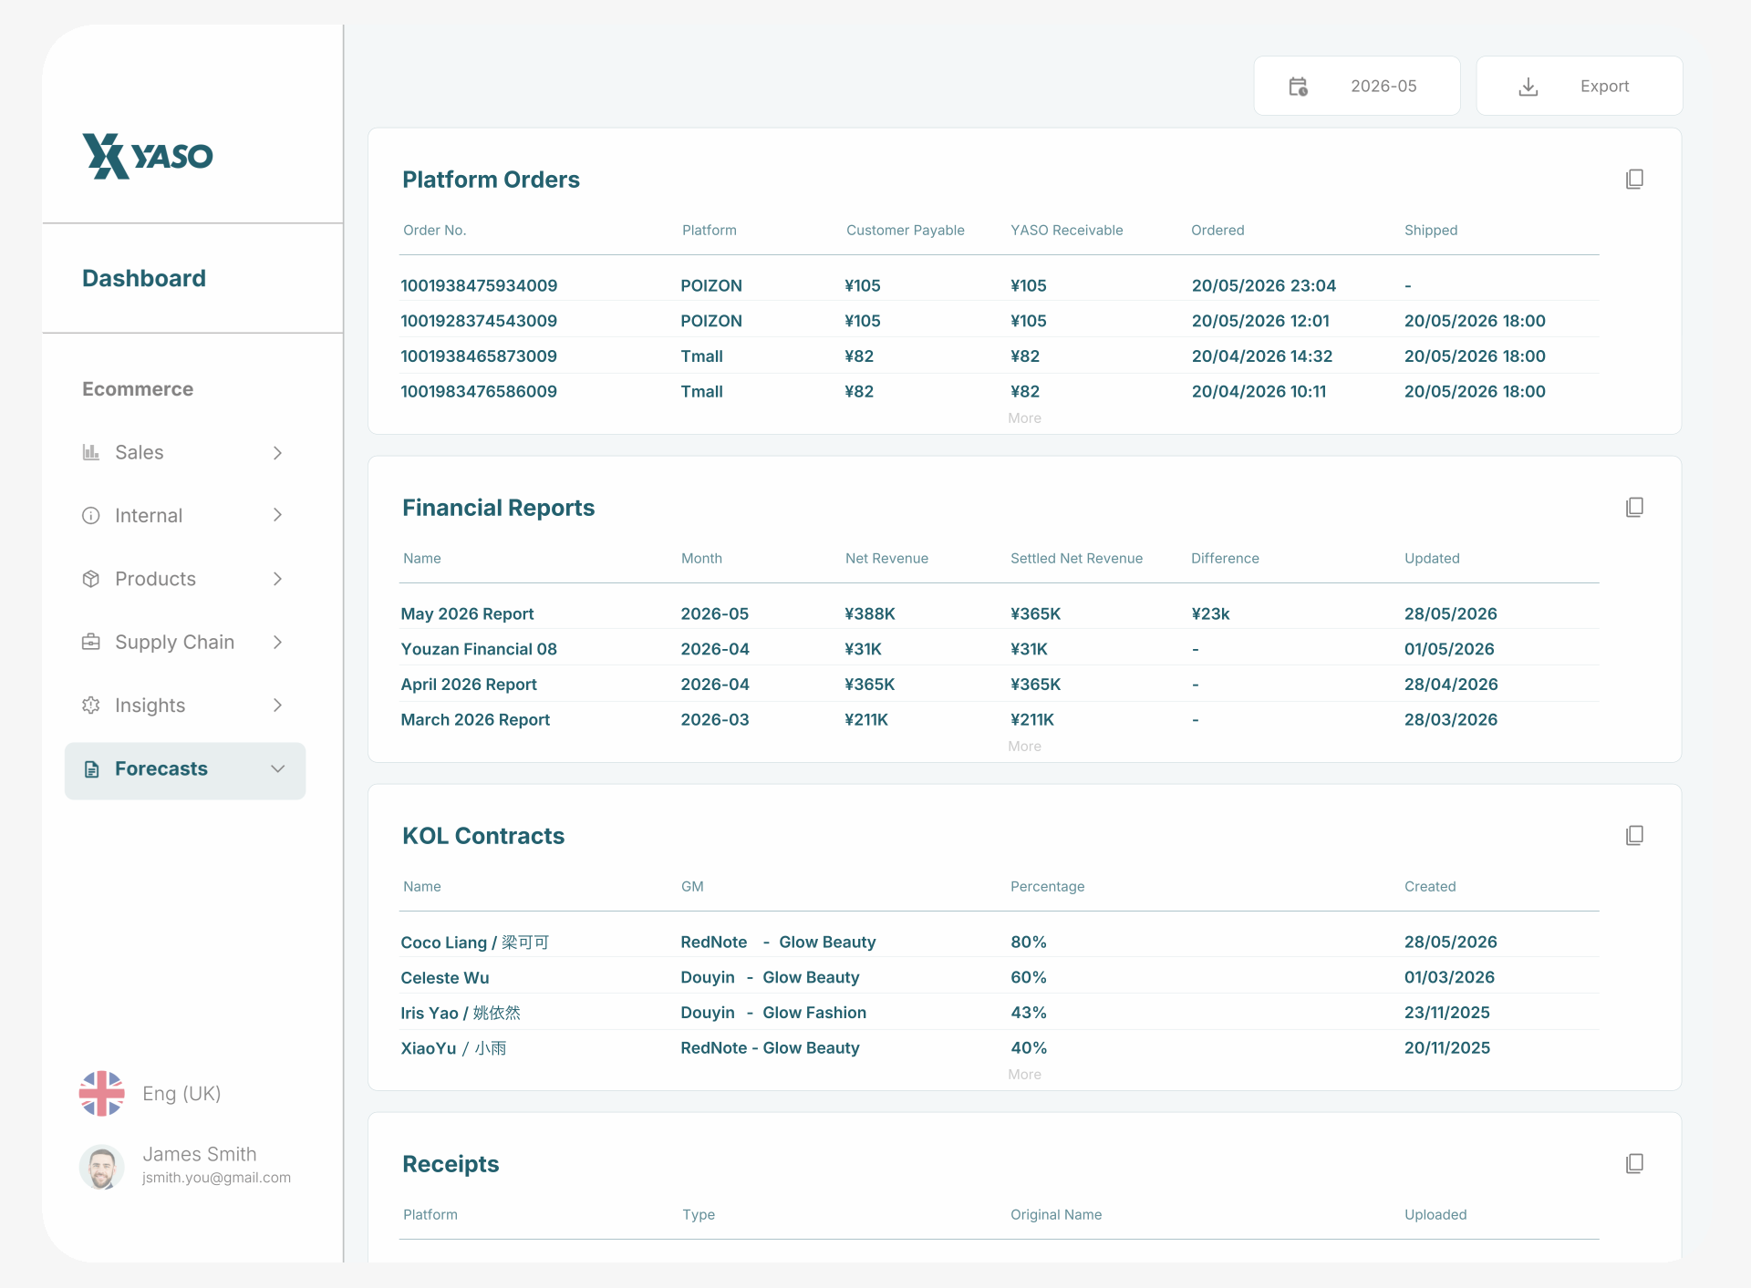Copy the Receipts table

pyautogui.click(x=1634, y=1164)
